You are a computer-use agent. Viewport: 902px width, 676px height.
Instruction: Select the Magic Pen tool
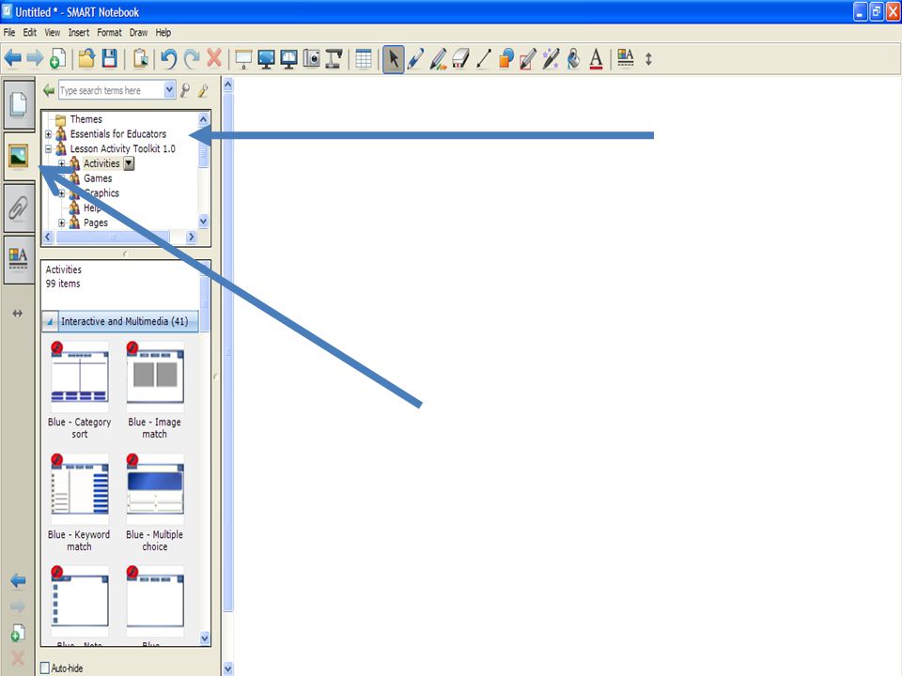tap(551, 58)
